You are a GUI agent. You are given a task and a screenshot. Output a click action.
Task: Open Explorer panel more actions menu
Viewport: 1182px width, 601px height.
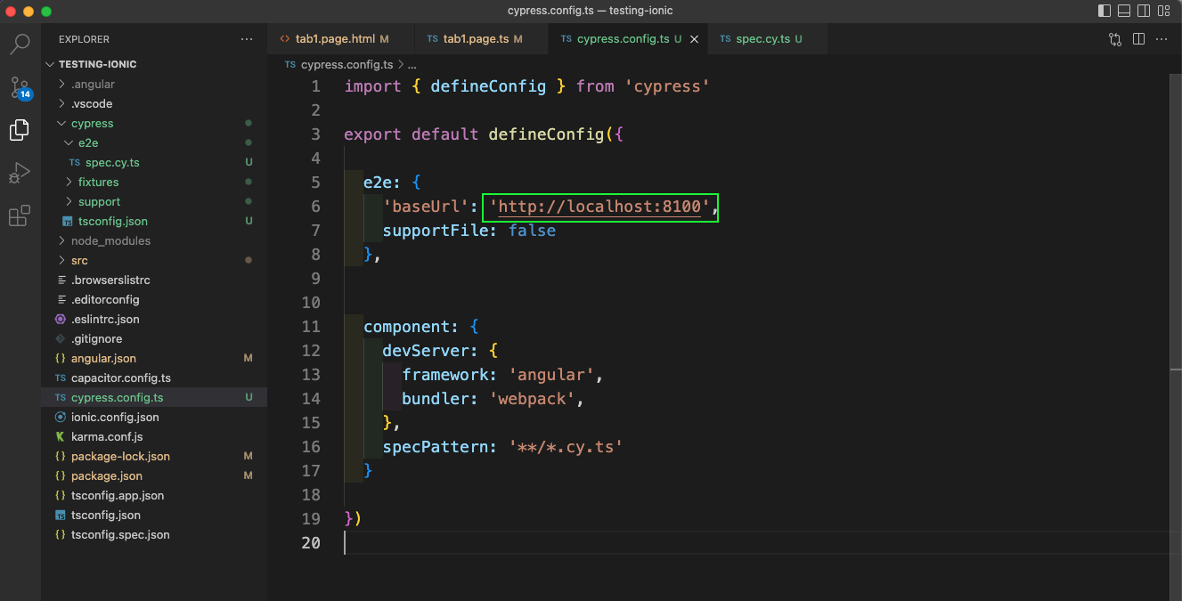(x=247, y=39)
